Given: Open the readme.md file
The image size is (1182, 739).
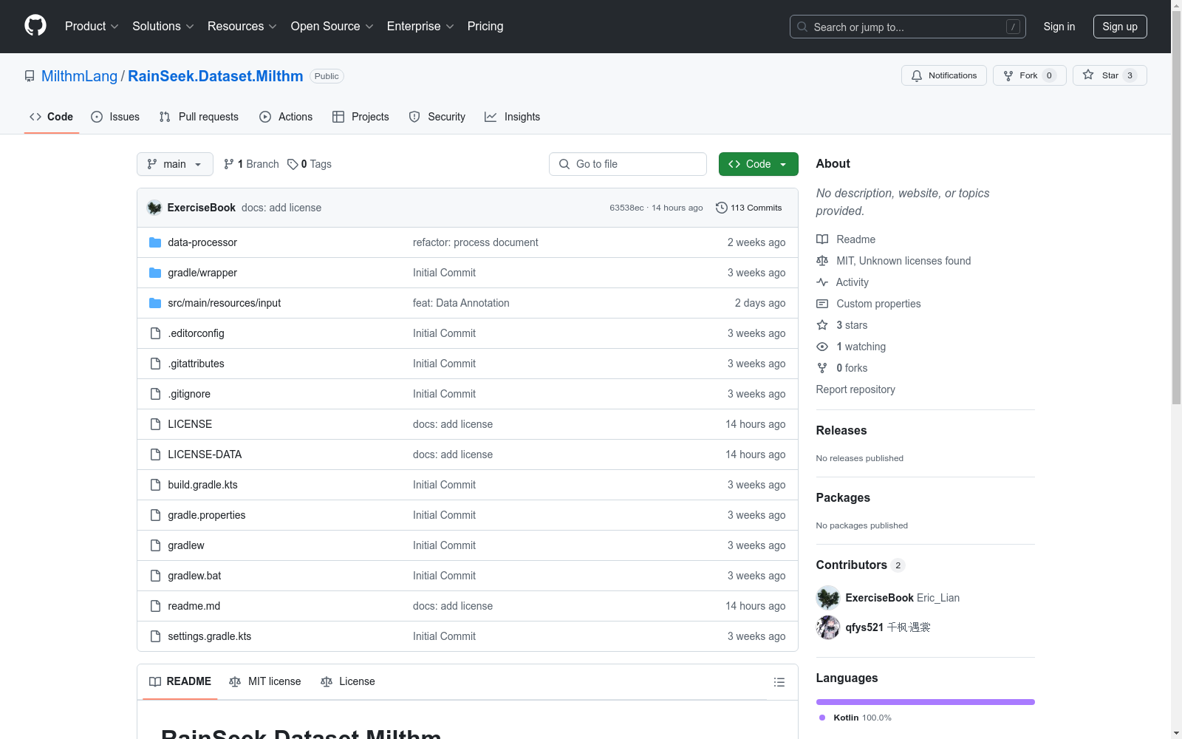Looking at the screenshot, I should coord(194,606).
